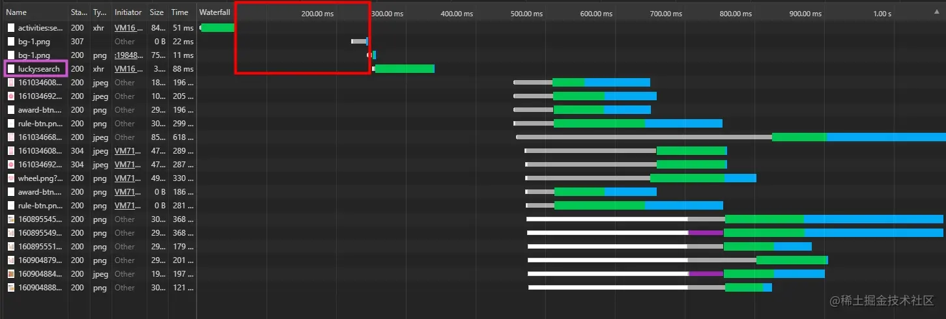Click the 51 ms time cell

[182, 28]
